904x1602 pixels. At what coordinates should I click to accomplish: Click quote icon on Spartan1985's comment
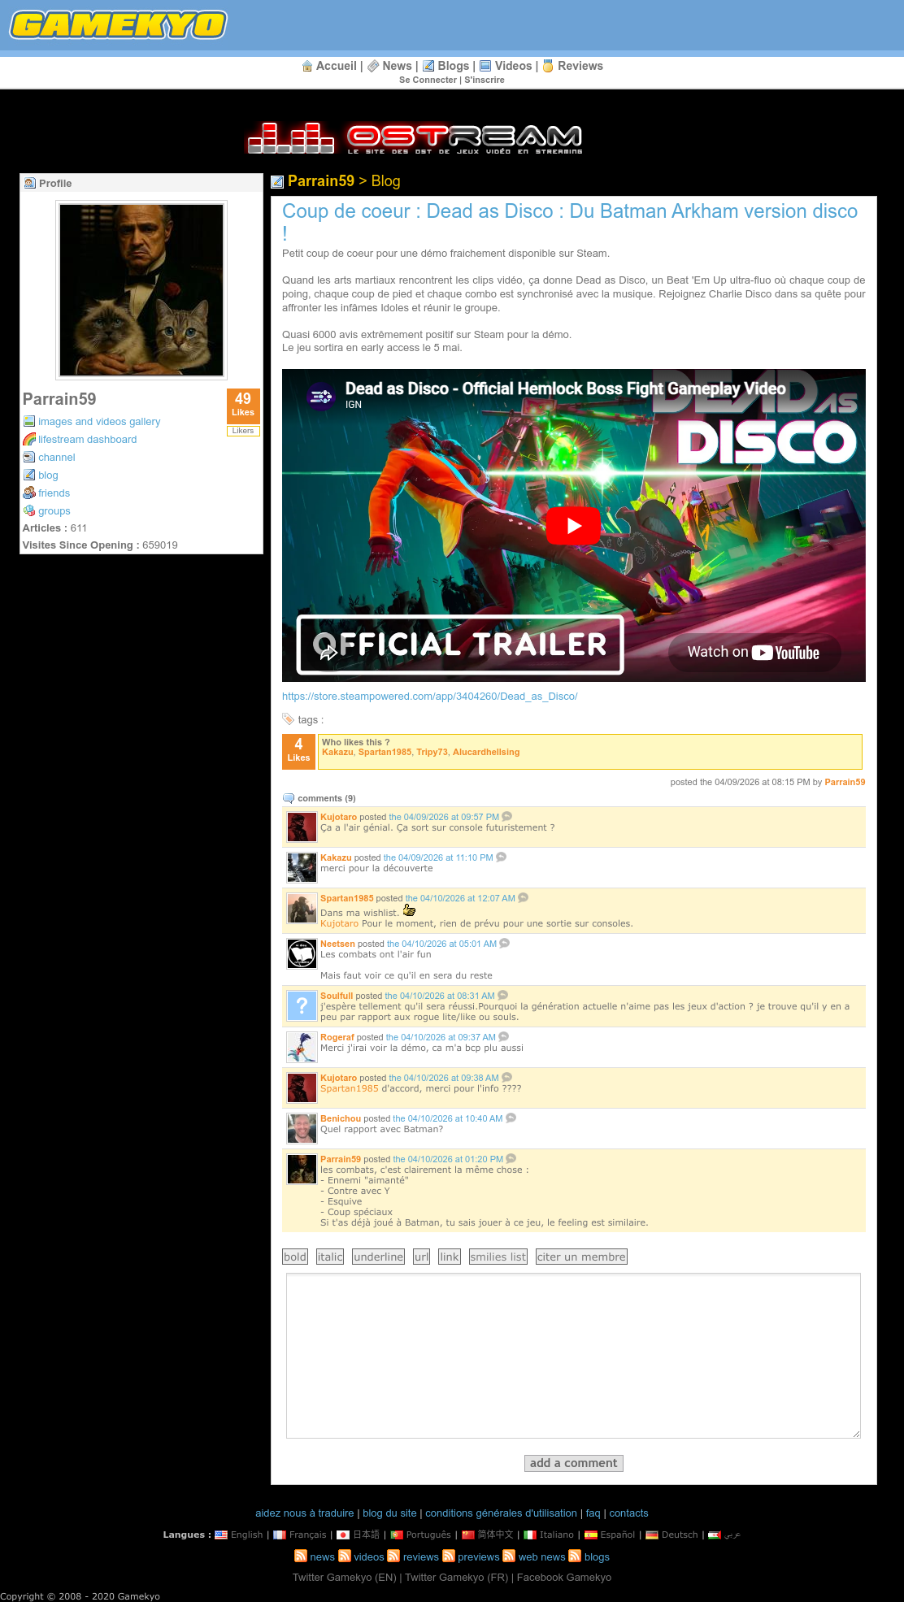click(524, 897)
